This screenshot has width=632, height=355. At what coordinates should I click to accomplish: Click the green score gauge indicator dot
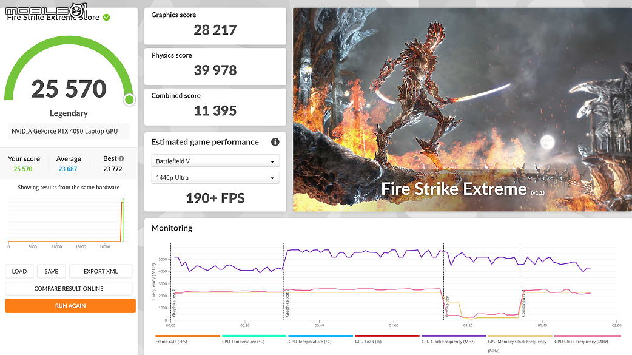coord(129,100)
